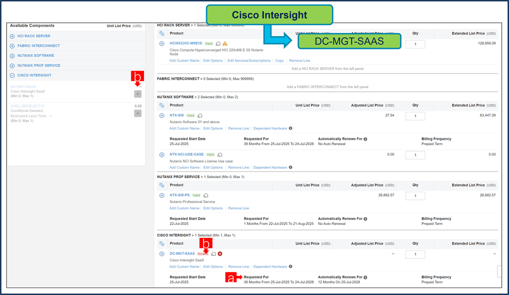The height and width of the screenshot is (295, 509).
Task: Expand the HCI RACK SERVER component group
Action: click(x=12, y=36)
